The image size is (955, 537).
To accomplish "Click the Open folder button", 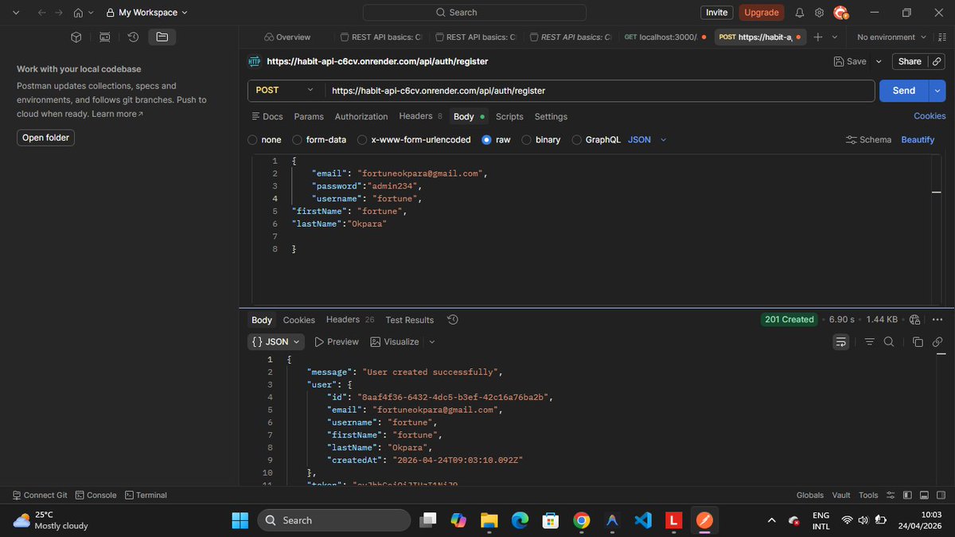I will click(45, 138).
